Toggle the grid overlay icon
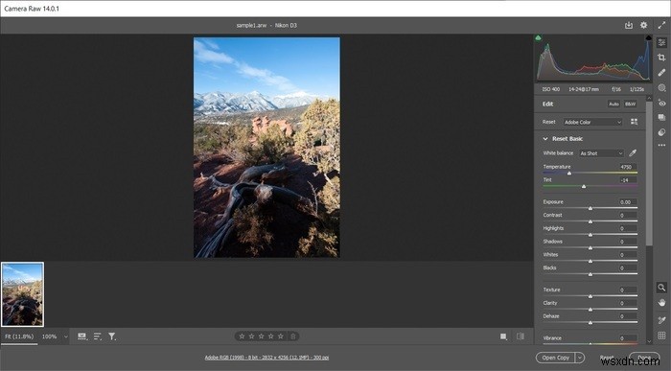 [661, 336]
